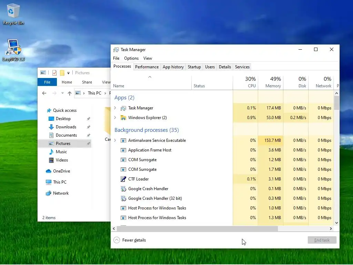Switch to the Performance tab
Image resolution: width=353 pixels, height=265 pixels.
pos(147,67)
